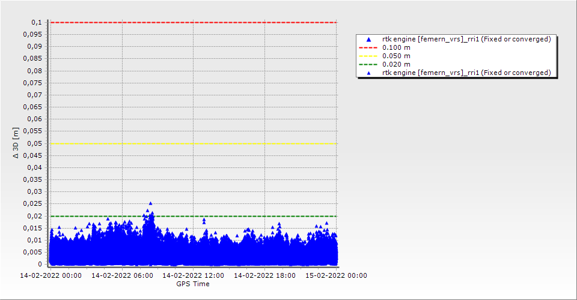
Task: Click the 15-02-2022 00:00 time tick label
Action: (x=336, y=276)
